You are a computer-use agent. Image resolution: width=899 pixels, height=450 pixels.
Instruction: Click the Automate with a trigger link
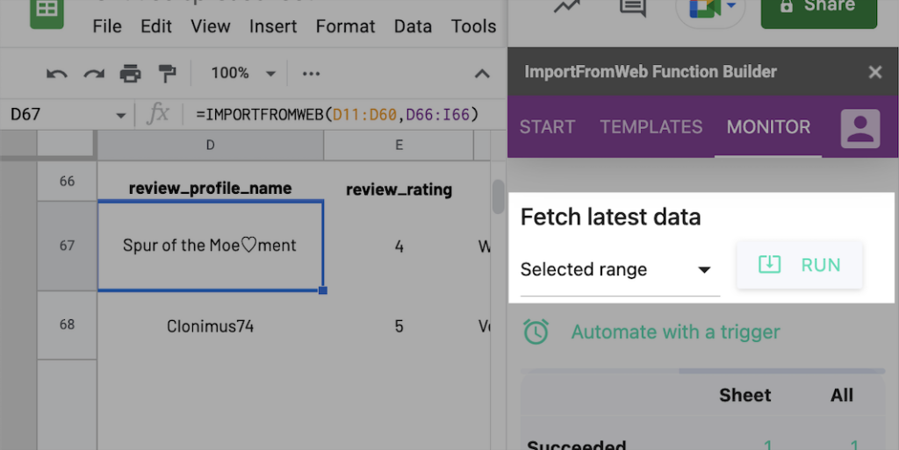(x=674, y=332)
